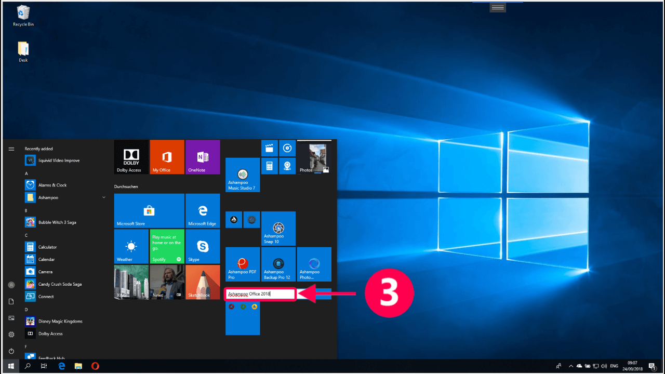
Task: Open the Weather tile
Action: 131,246
